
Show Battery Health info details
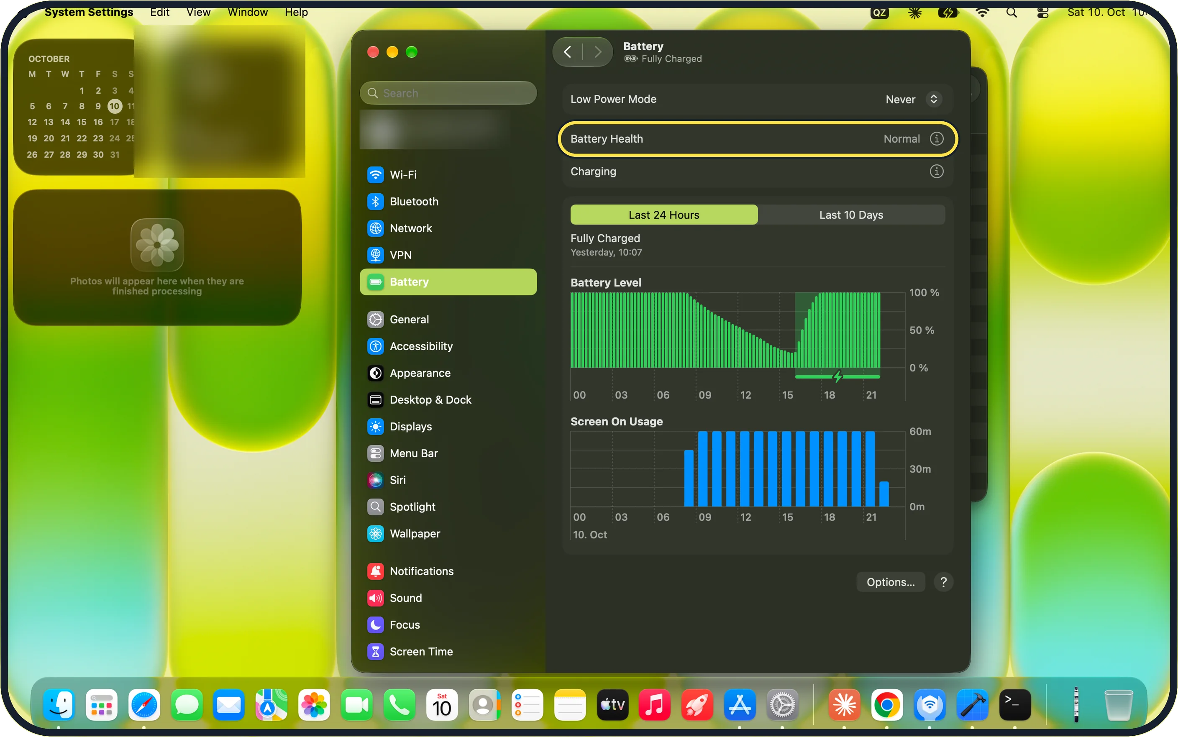[x=936, y=139]
